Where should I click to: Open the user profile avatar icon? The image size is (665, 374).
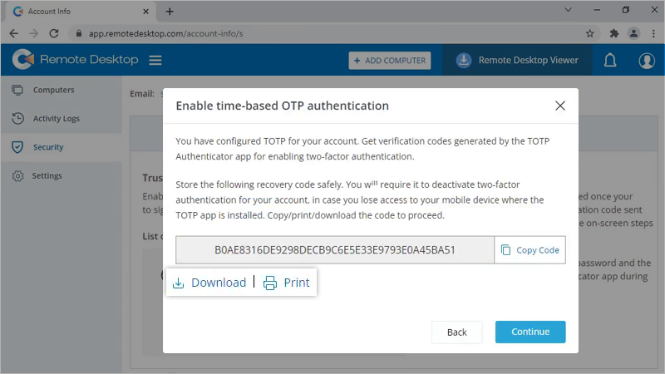click(647, 61)
